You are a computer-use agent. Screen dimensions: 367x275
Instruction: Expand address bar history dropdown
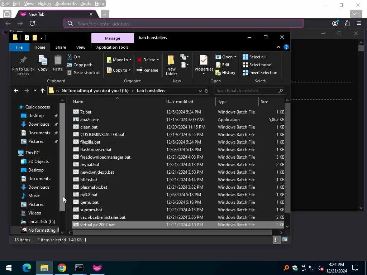200,91
